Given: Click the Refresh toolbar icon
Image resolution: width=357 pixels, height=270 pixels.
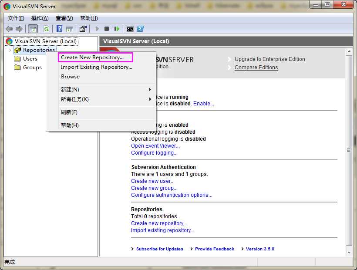Looking at the screenshot, I should 47,29.
